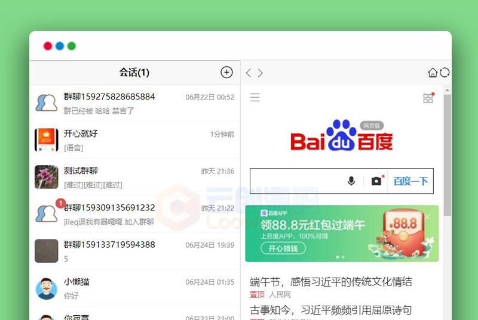The image size is (478, 320).
Task: Click the [语音] message preview
Action: pyautogui.click(x=73, y=148)
